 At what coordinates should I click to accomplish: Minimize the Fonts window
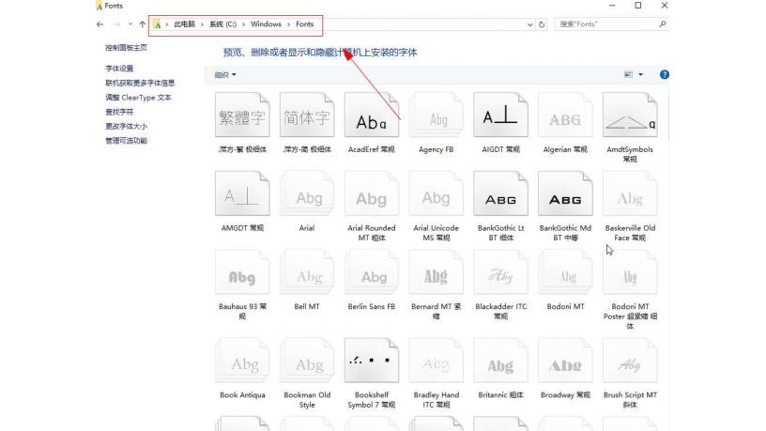pos(612,6)
